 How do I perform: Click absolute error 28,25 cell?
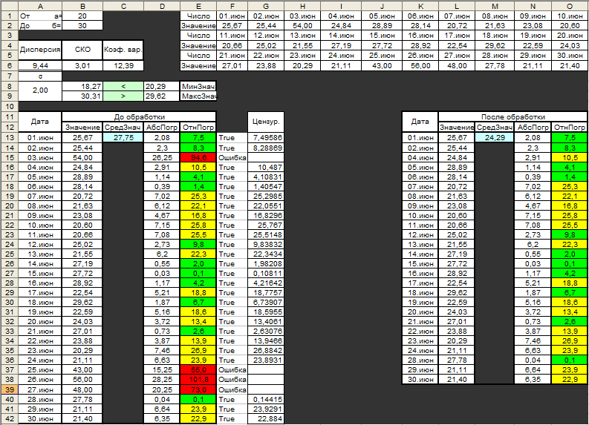162,380
